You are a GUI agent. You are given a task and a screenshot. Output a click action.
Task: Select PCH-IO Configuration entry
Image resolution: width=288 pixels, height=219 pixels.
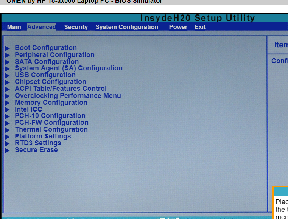click(x=50, y=116)
